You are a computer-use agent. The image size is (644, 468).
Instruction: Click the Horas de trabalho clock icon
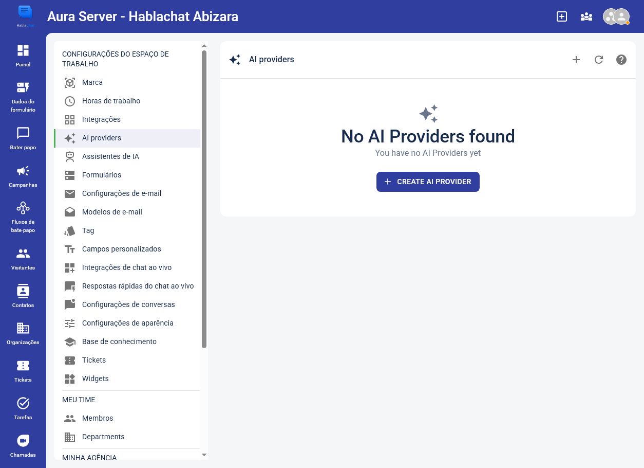click(70, 101)
